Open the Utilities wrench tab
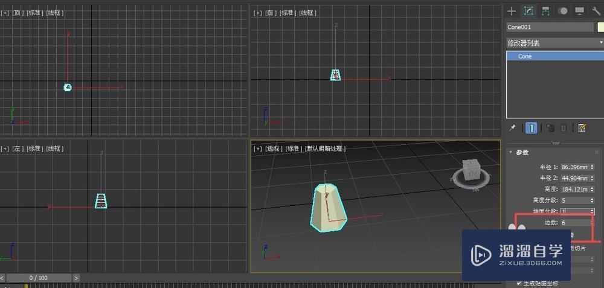604x288 pixels. click(x=596, y=11)
